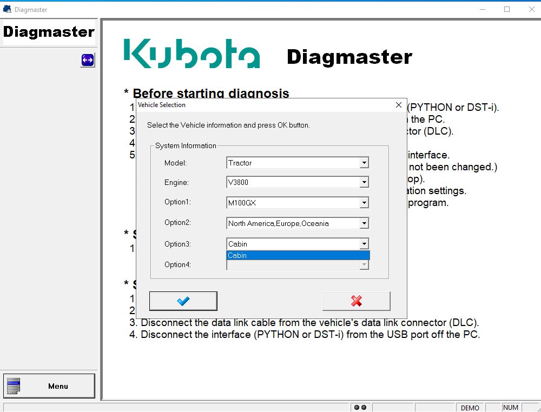541x412 pixels.
Task: Open the Option1 dropdown arrow
Action: pyautogui.click(x=364, y=203)
